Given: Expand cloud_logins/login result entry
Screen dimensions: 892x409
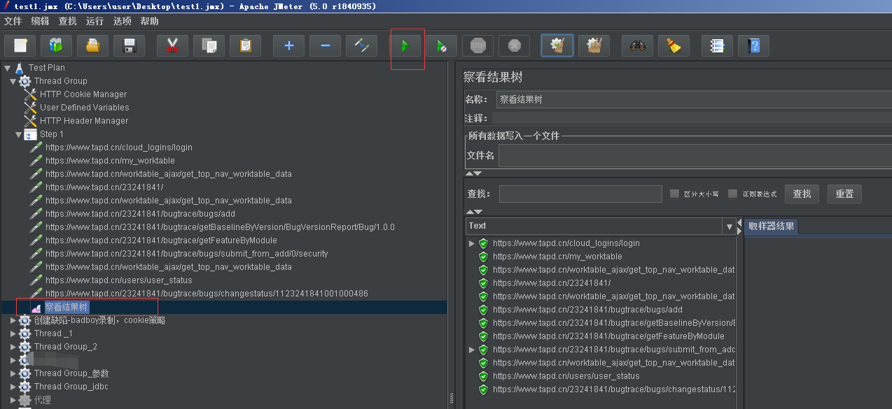Looking at the screenshot, I should (x=471, y=243).
